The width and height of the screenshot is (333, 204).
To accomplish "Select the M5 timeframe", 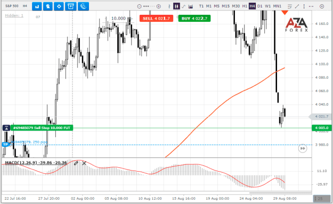I will [x=216, y=6].
